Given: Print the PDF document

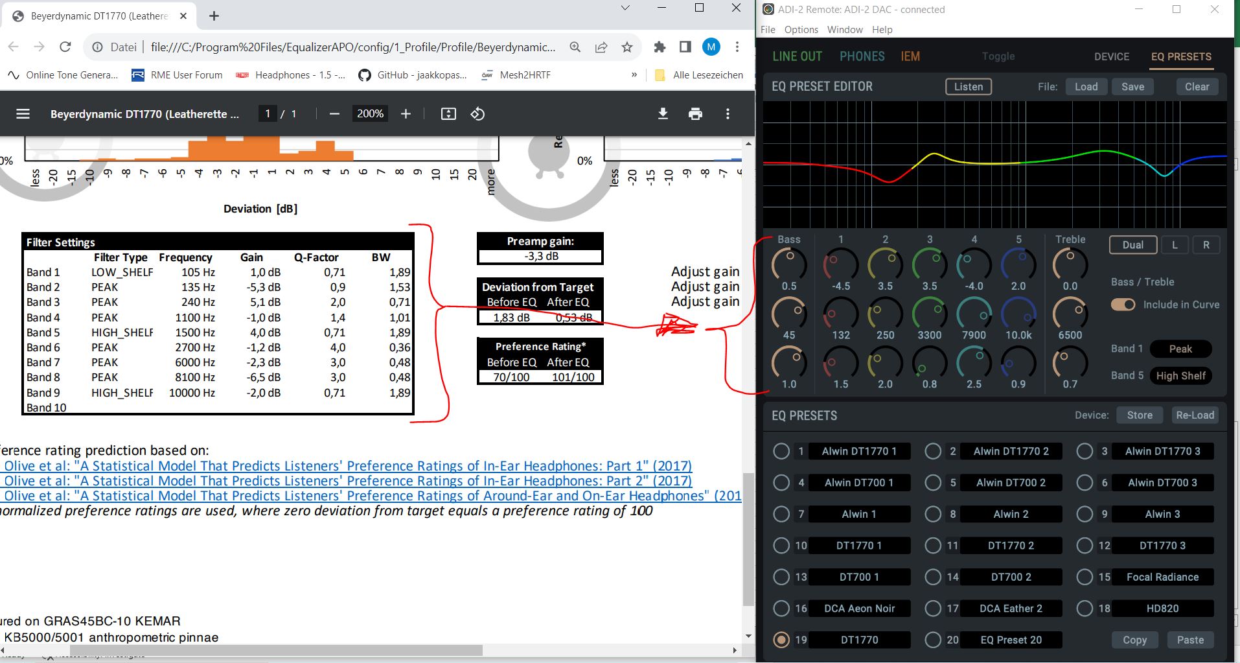Looking at the screenshot, I should [x=695, y=114].
